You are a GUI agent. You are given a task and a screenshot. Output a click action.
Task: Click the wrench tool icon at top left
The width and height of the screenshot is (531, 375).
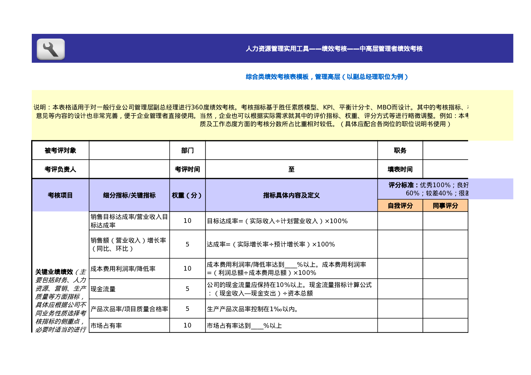(51, 49)
